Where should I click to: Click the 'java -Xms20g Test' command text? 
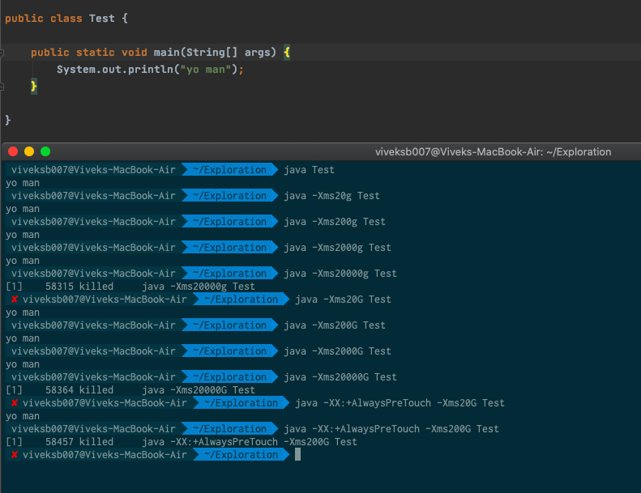coord(331,196)
